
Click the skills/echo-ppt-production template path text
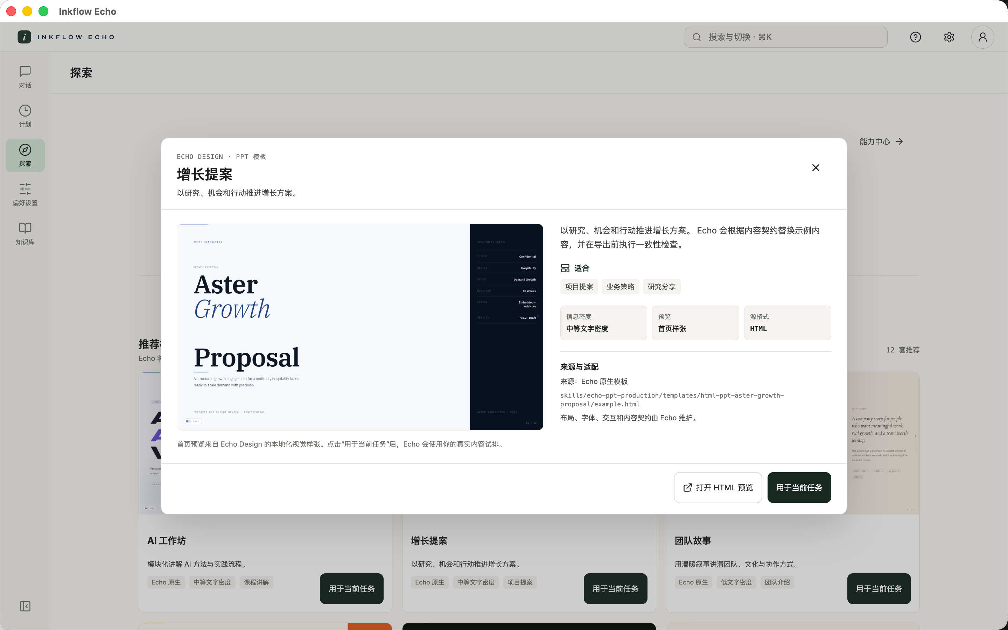point(672,400)
